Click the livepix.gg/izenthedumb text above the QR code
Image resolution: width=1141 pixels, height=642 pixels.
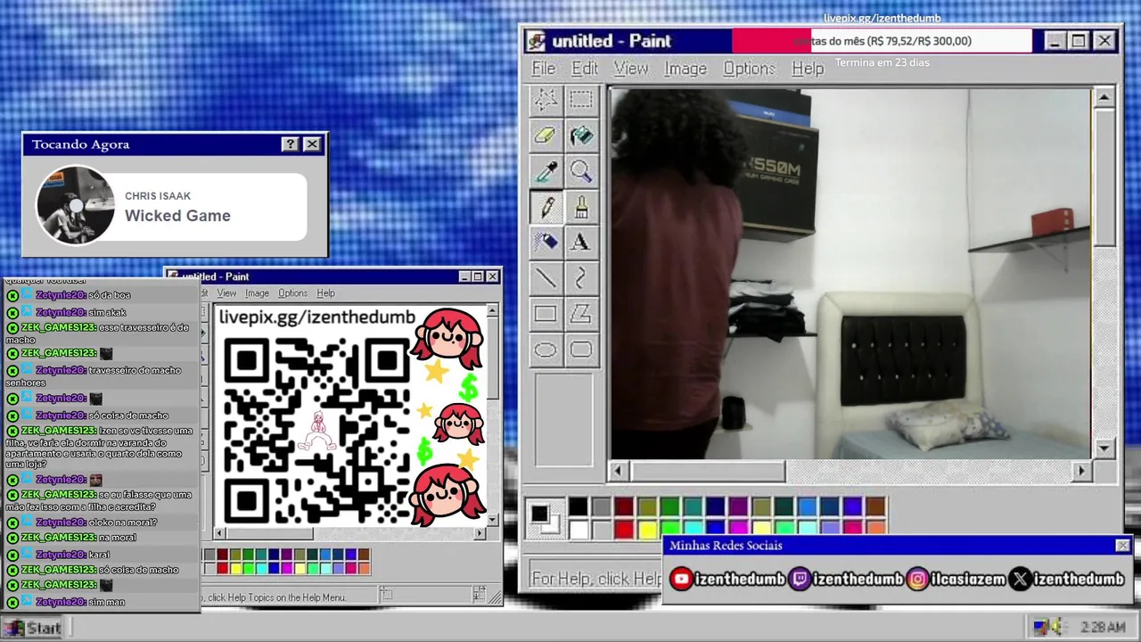click(x=317, y=317)
